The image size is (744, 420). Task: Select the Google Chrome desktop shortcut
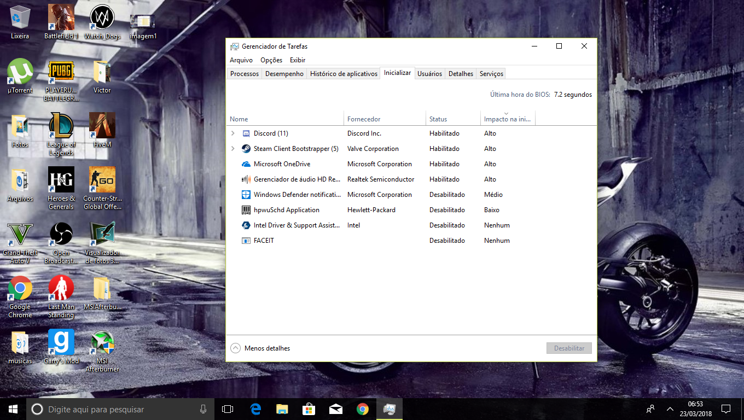coord(20,296)
